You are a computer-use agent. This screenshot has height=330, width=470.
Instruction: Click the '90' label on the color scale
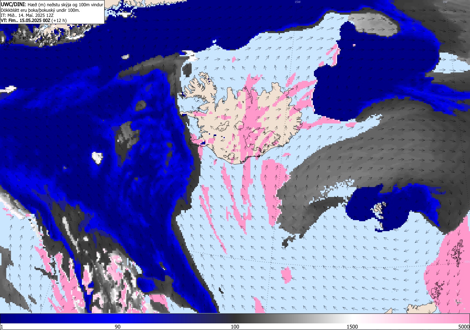click(117, 327)
